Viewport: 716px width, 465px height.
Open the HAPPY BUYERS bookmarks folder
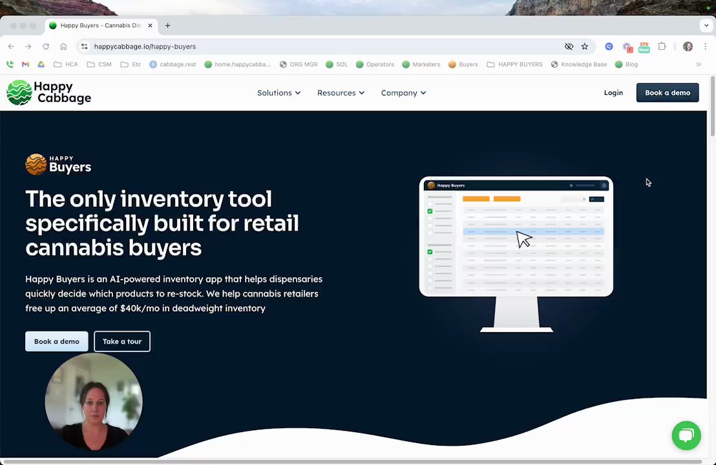click(514, 65)
